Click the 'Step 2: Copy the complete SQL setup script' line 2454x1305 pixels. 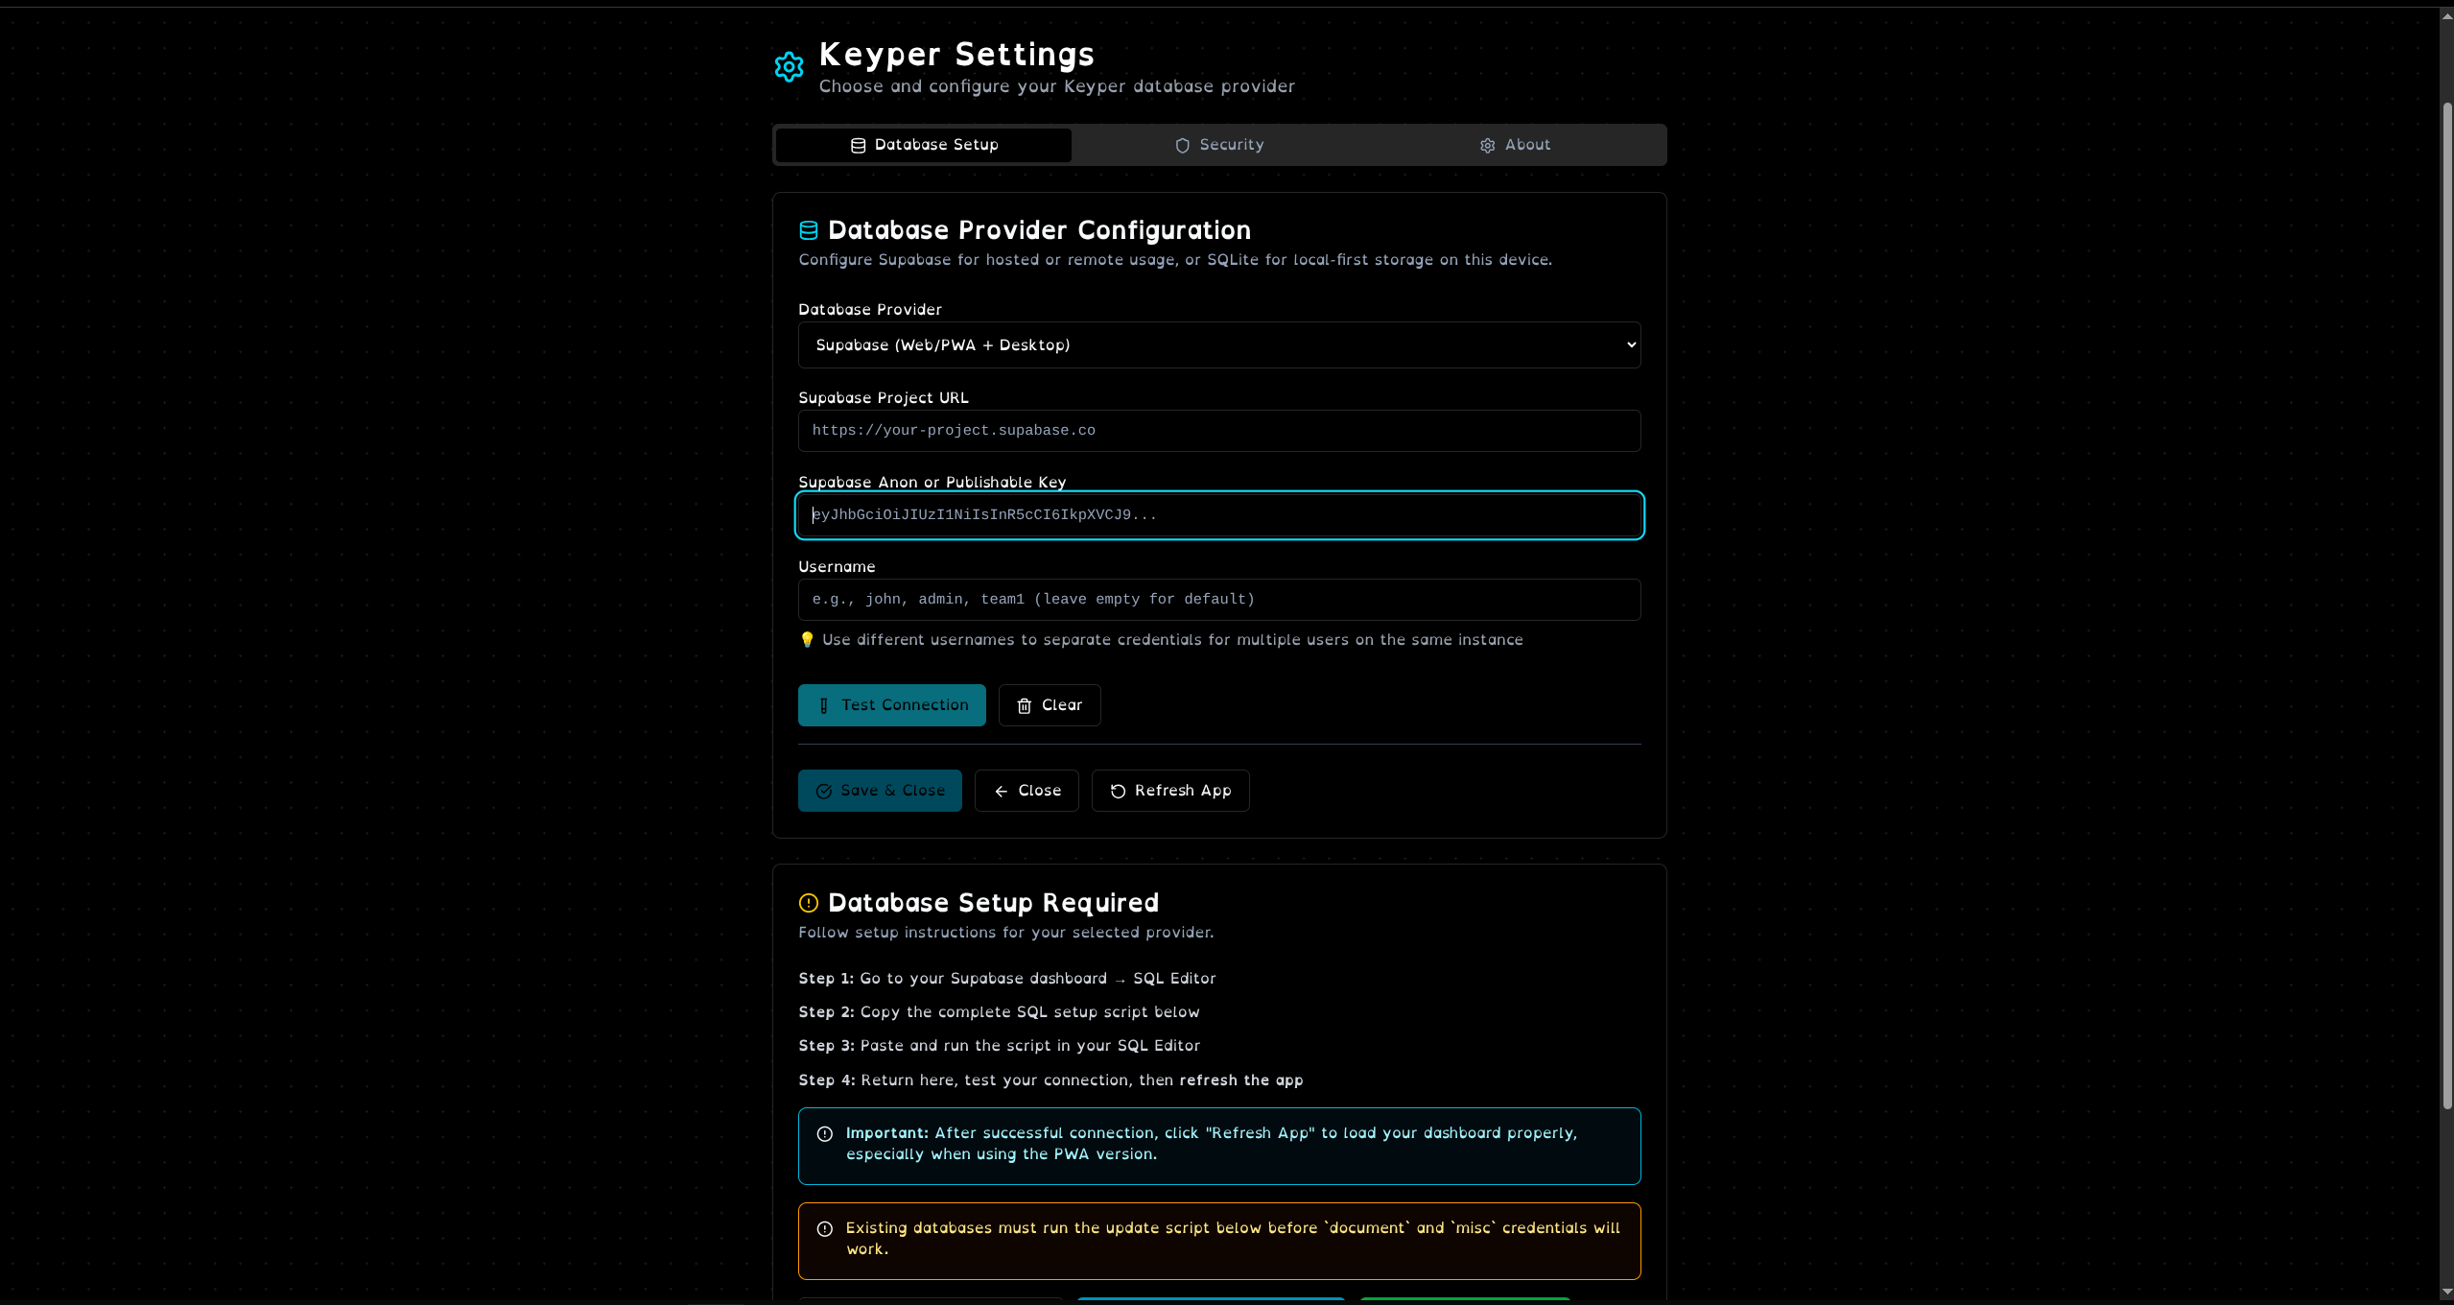[x=999, y=1012]
